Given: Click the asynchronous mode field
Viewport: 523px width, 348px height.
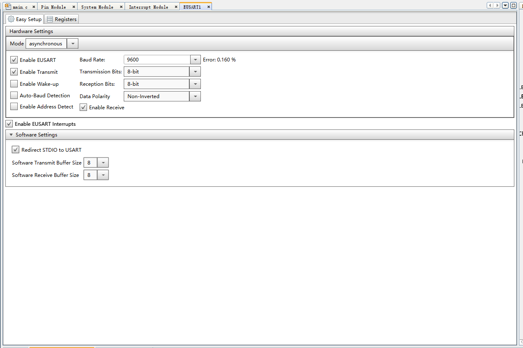Looking at the screenshot, I should click(46, 44).
